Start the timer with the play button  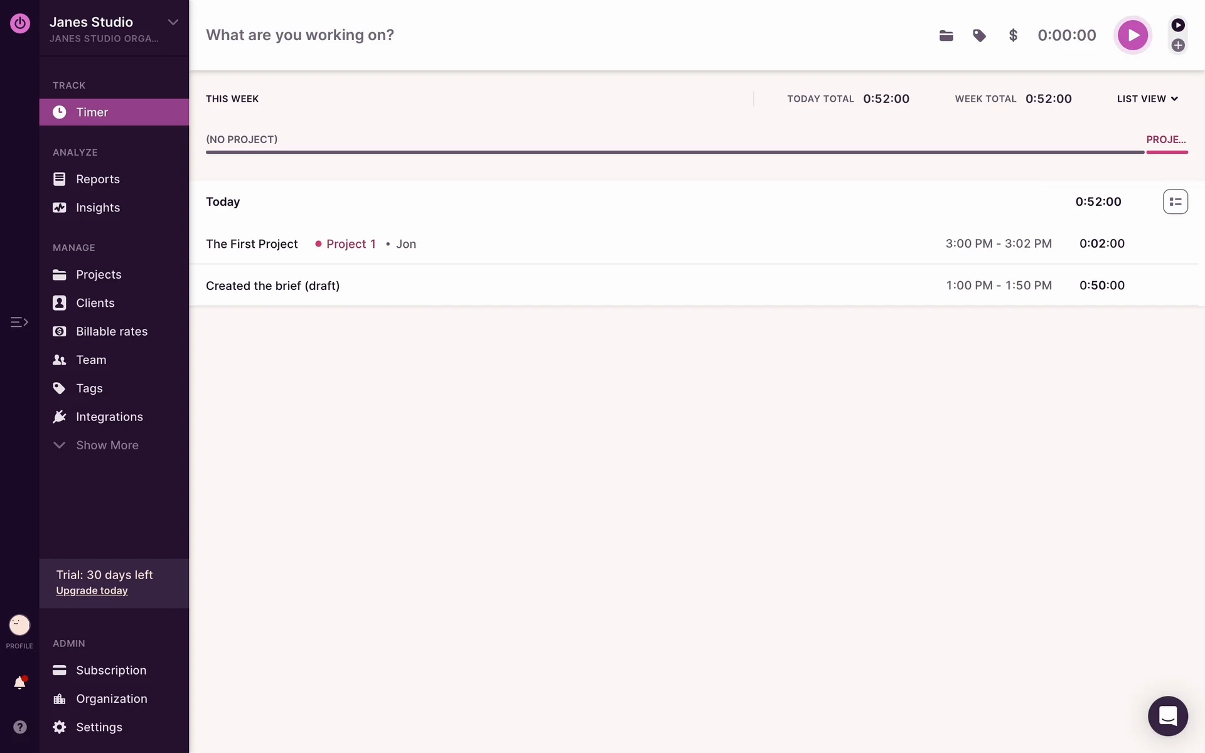[x=1132, y=36]
